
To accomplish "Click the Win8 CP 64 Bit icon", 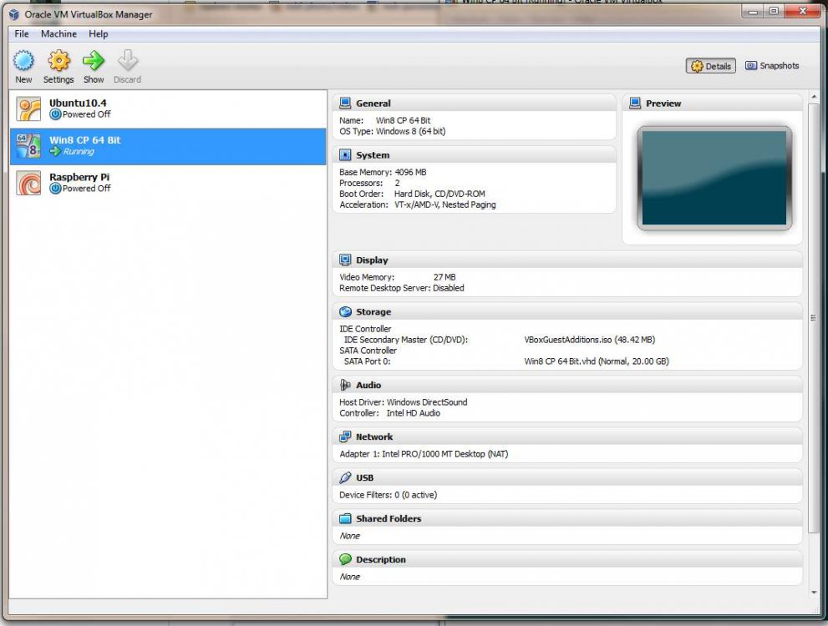I will [x=28, y=146].
